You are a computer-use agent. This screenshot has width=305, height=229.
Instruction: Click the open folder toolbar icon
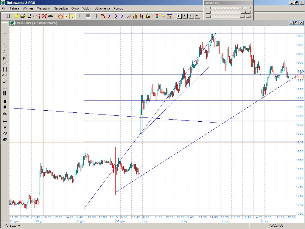pos(23,16)
